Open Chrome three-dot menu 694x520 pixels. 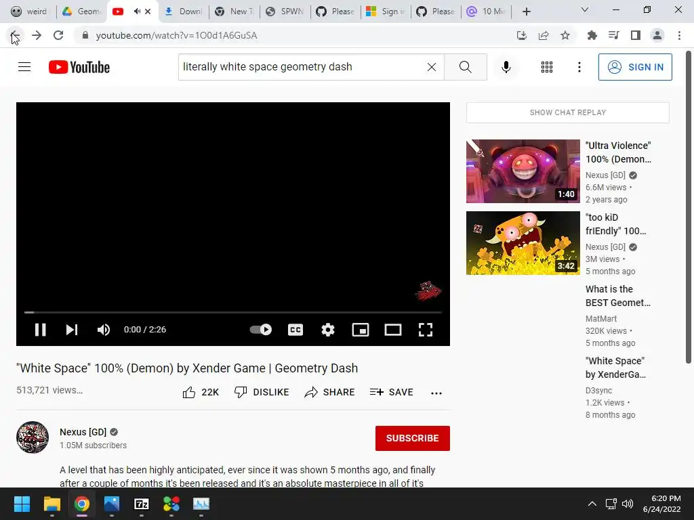point(679,35)
